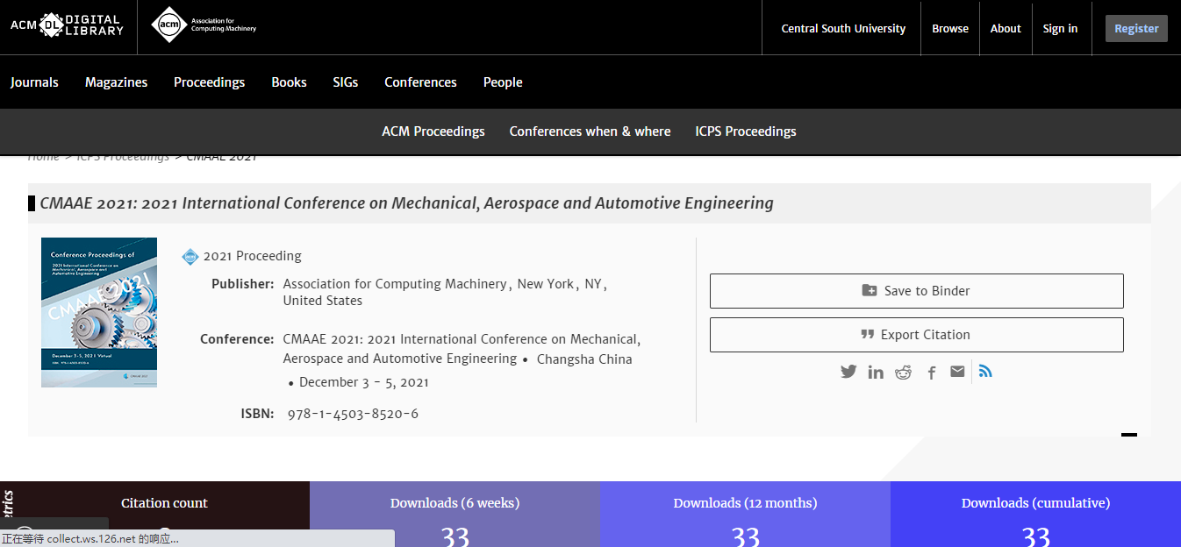The height and width of the screenshot is (547, 1181).
Task: Click the CMAAE 2021 conference name link
Action: click(462, 349)
